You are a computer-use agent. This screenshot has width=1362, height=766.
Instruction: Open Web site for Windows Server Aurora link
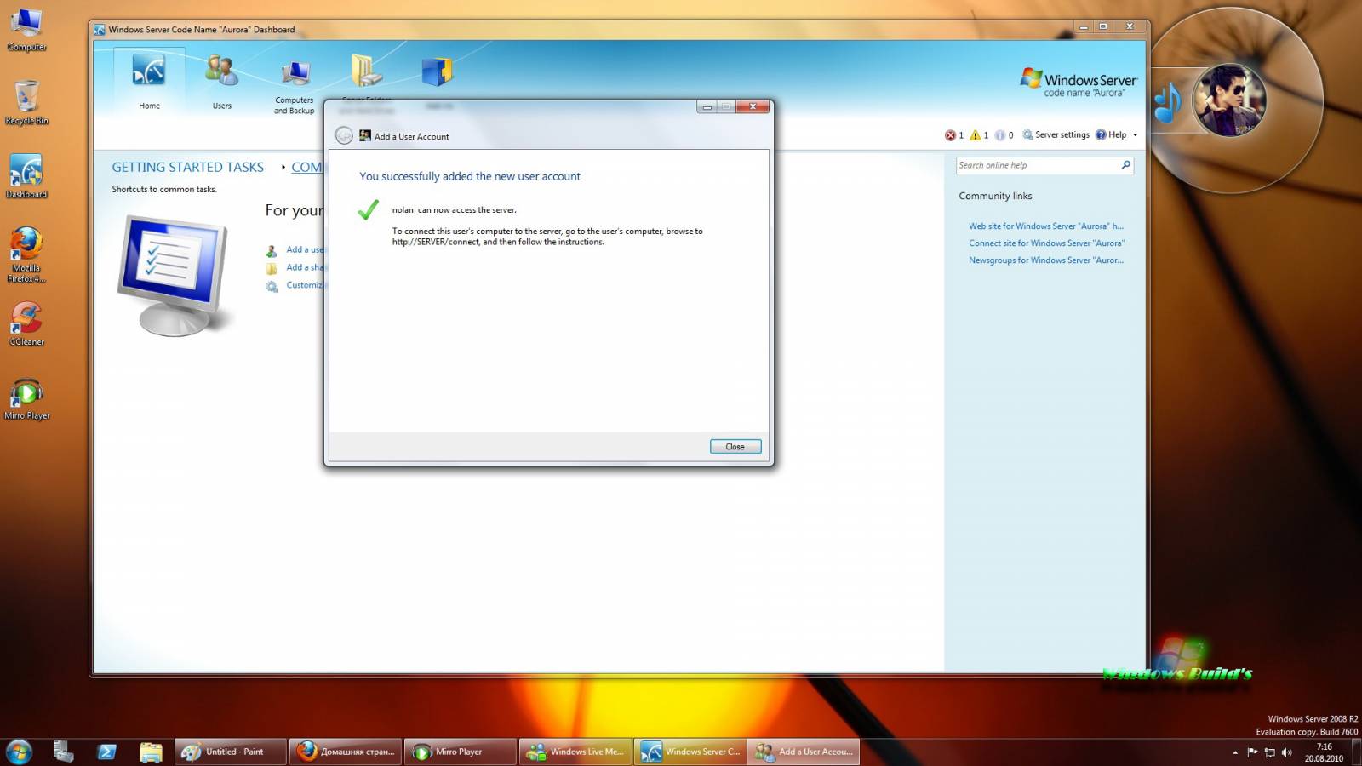pyautogui.click(x=1046, y=226)
